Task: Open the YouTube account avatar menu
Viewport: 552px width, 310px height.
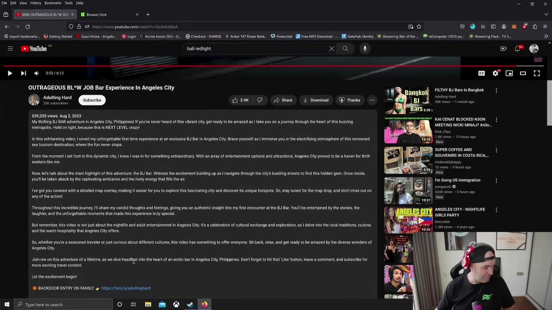Action: 534,49
